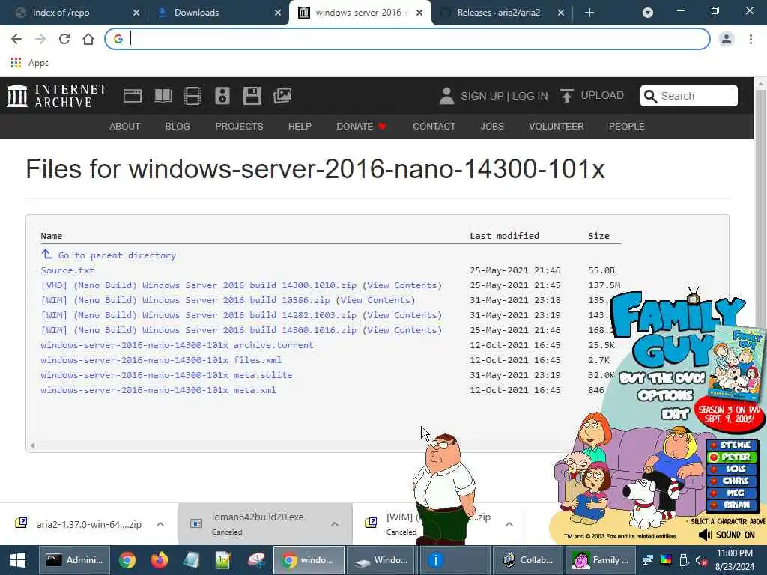
Task: Open the pinned Chrome icon in taskbar
Action: pyautogui.click(x=127, y=560)
